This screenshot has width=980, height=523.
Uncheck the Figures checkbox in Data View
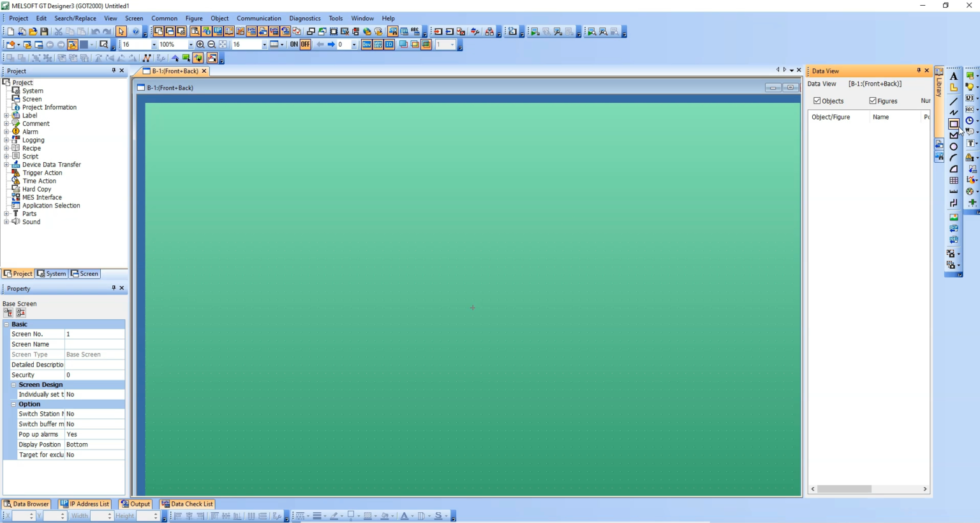coord(872,100)
